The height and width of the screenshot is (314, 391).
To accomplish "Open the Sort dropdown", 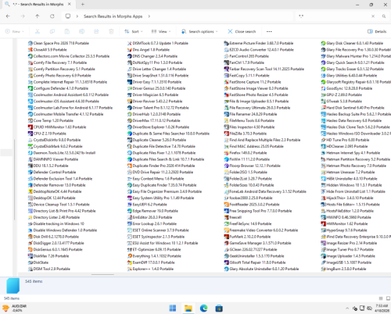I will (134, 31).
